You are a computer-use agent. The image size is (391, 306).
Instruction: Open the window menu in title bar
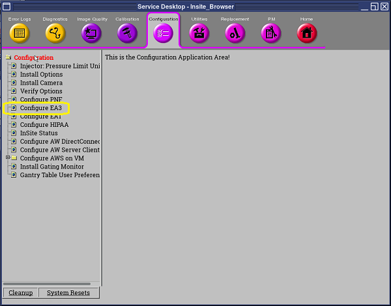click(7, 6)
